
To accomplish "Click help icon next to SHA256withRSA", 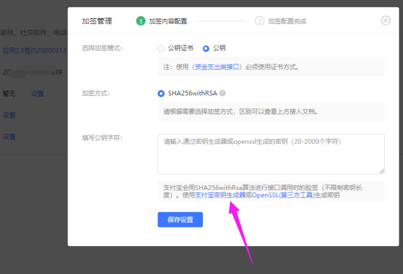I will 223,93.
